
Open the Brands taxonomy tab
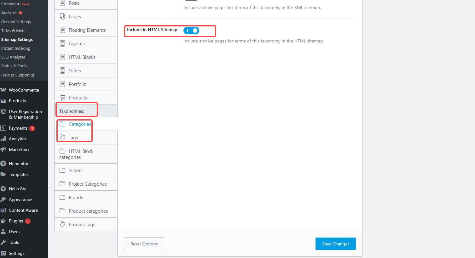click(x=76, y=198)
